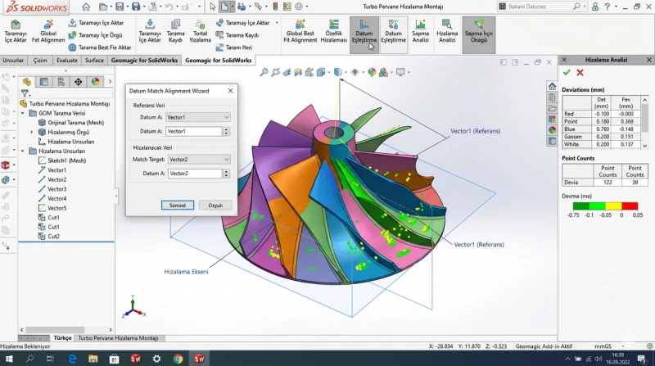
Task: Open Settings gear in the taskbar
Action: [x=156, y=359]
